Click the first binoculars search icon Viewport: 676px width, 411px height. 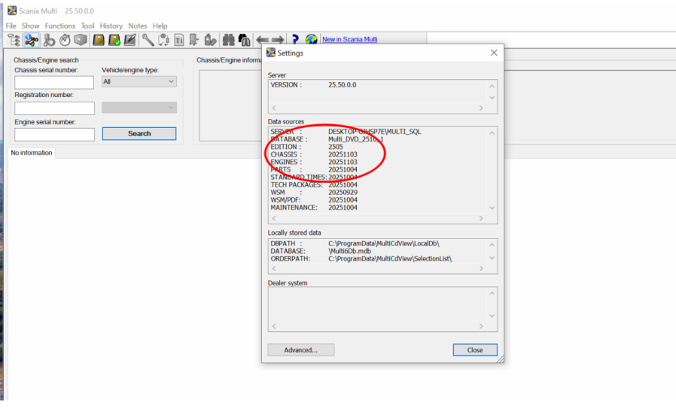227,40
